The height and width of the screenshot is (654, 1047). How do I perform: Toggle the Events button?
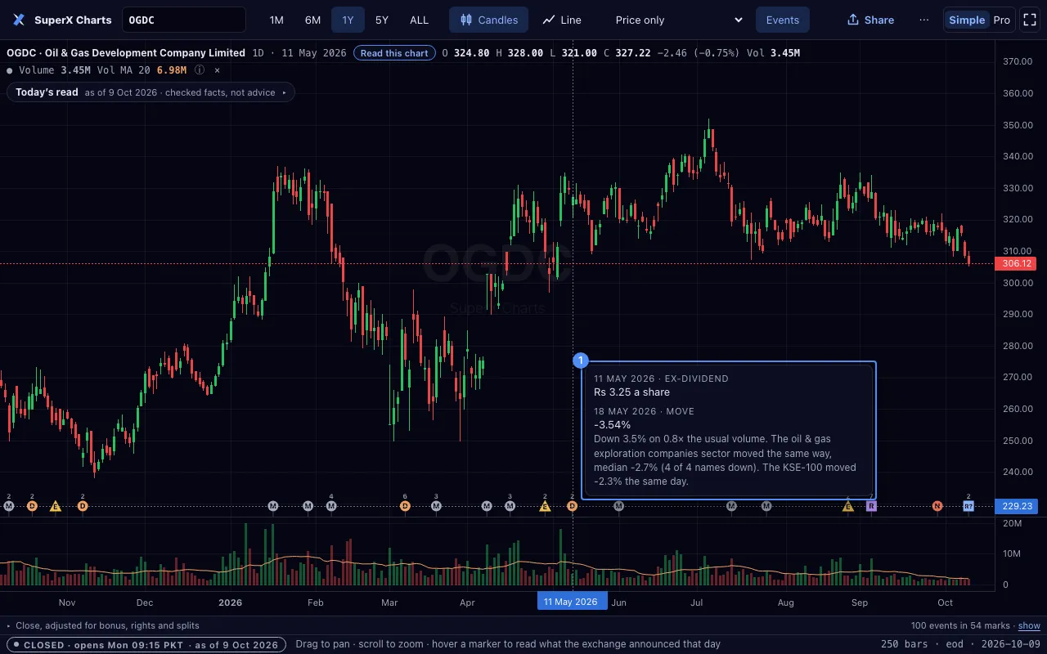783,20
